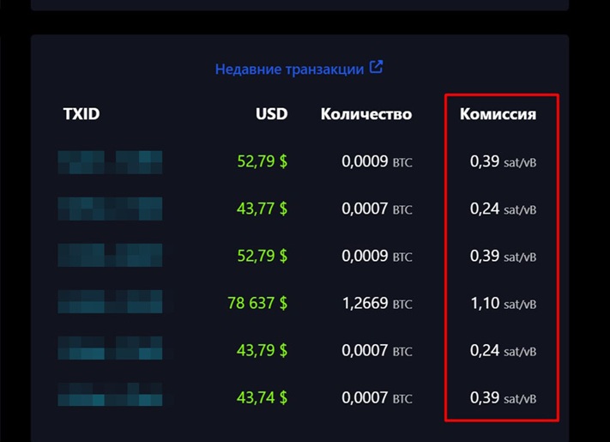
Task: Click the external-link icon beside Недавние транзакции
Action: click(x=376, y=67)
